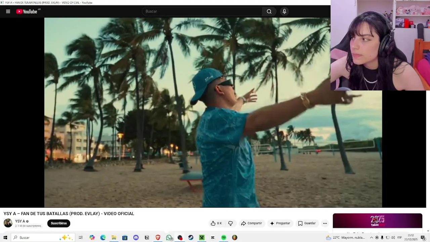Open Spotify from the taskbar
Image resolution: width=430 pixels, height=242 pixels.
tap(224, 238)
